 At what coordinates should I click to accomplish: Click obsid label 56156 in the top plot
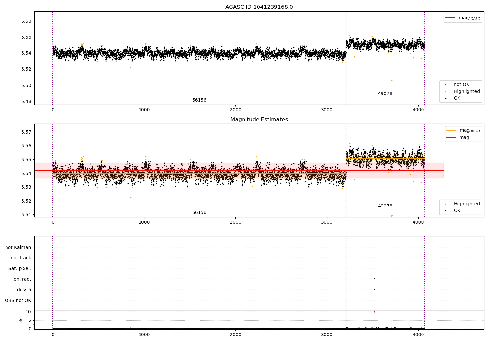(x=199, y=100)
